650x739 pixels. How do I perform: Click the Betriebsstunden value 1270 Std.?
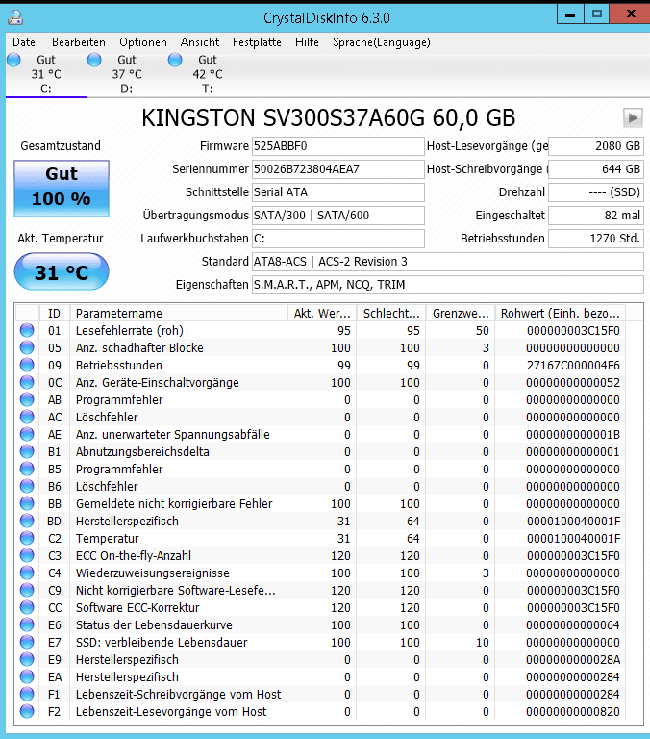pyautogui.click(x=596, y=239)
